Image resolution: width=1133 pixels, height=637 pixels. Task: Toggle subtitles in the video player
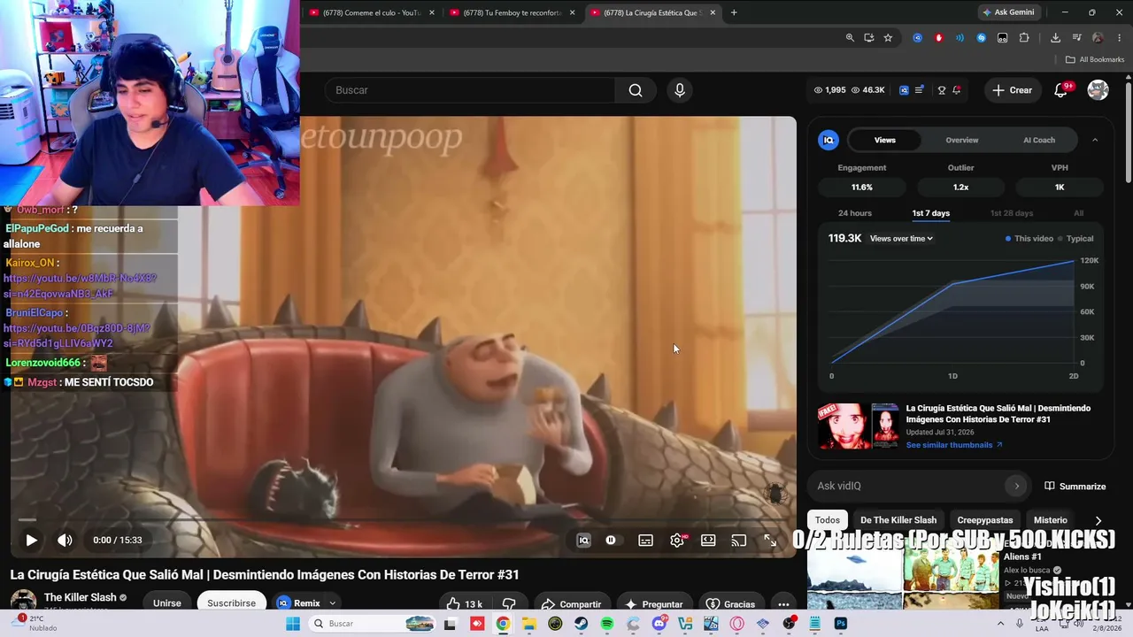click(x=645, y=540)
